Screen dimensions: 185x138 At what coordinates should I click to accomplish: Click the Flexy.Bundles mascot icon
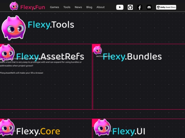pos(97,50)
